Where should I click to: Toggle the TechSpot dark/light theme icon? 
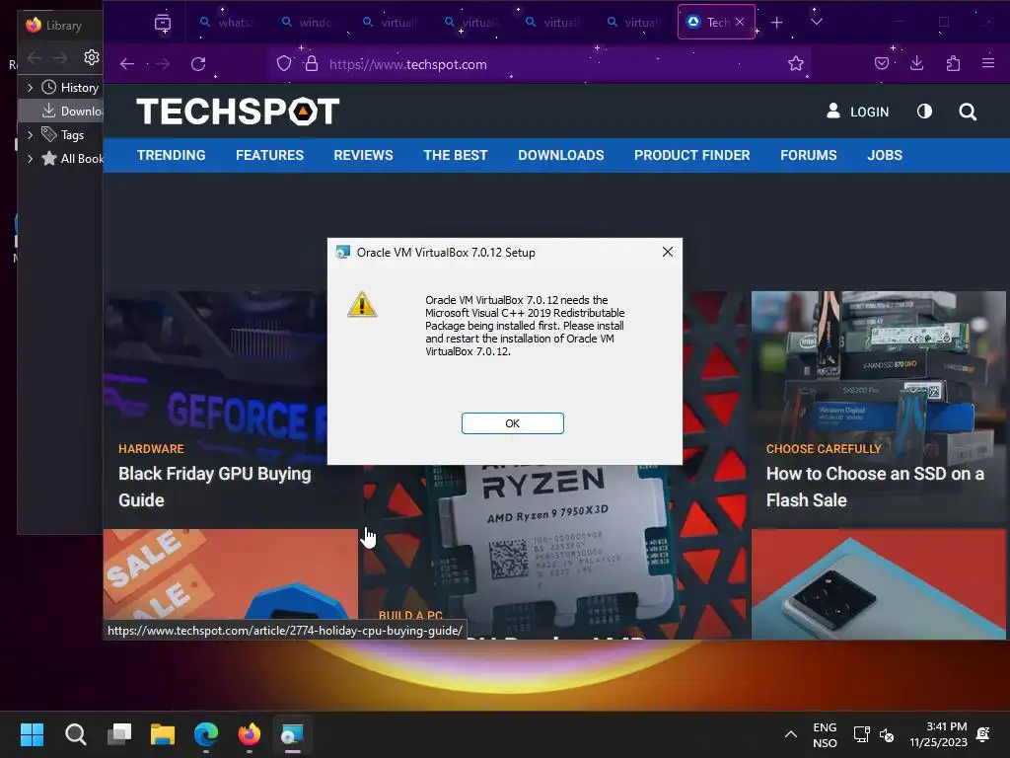[x=924, y=112]
